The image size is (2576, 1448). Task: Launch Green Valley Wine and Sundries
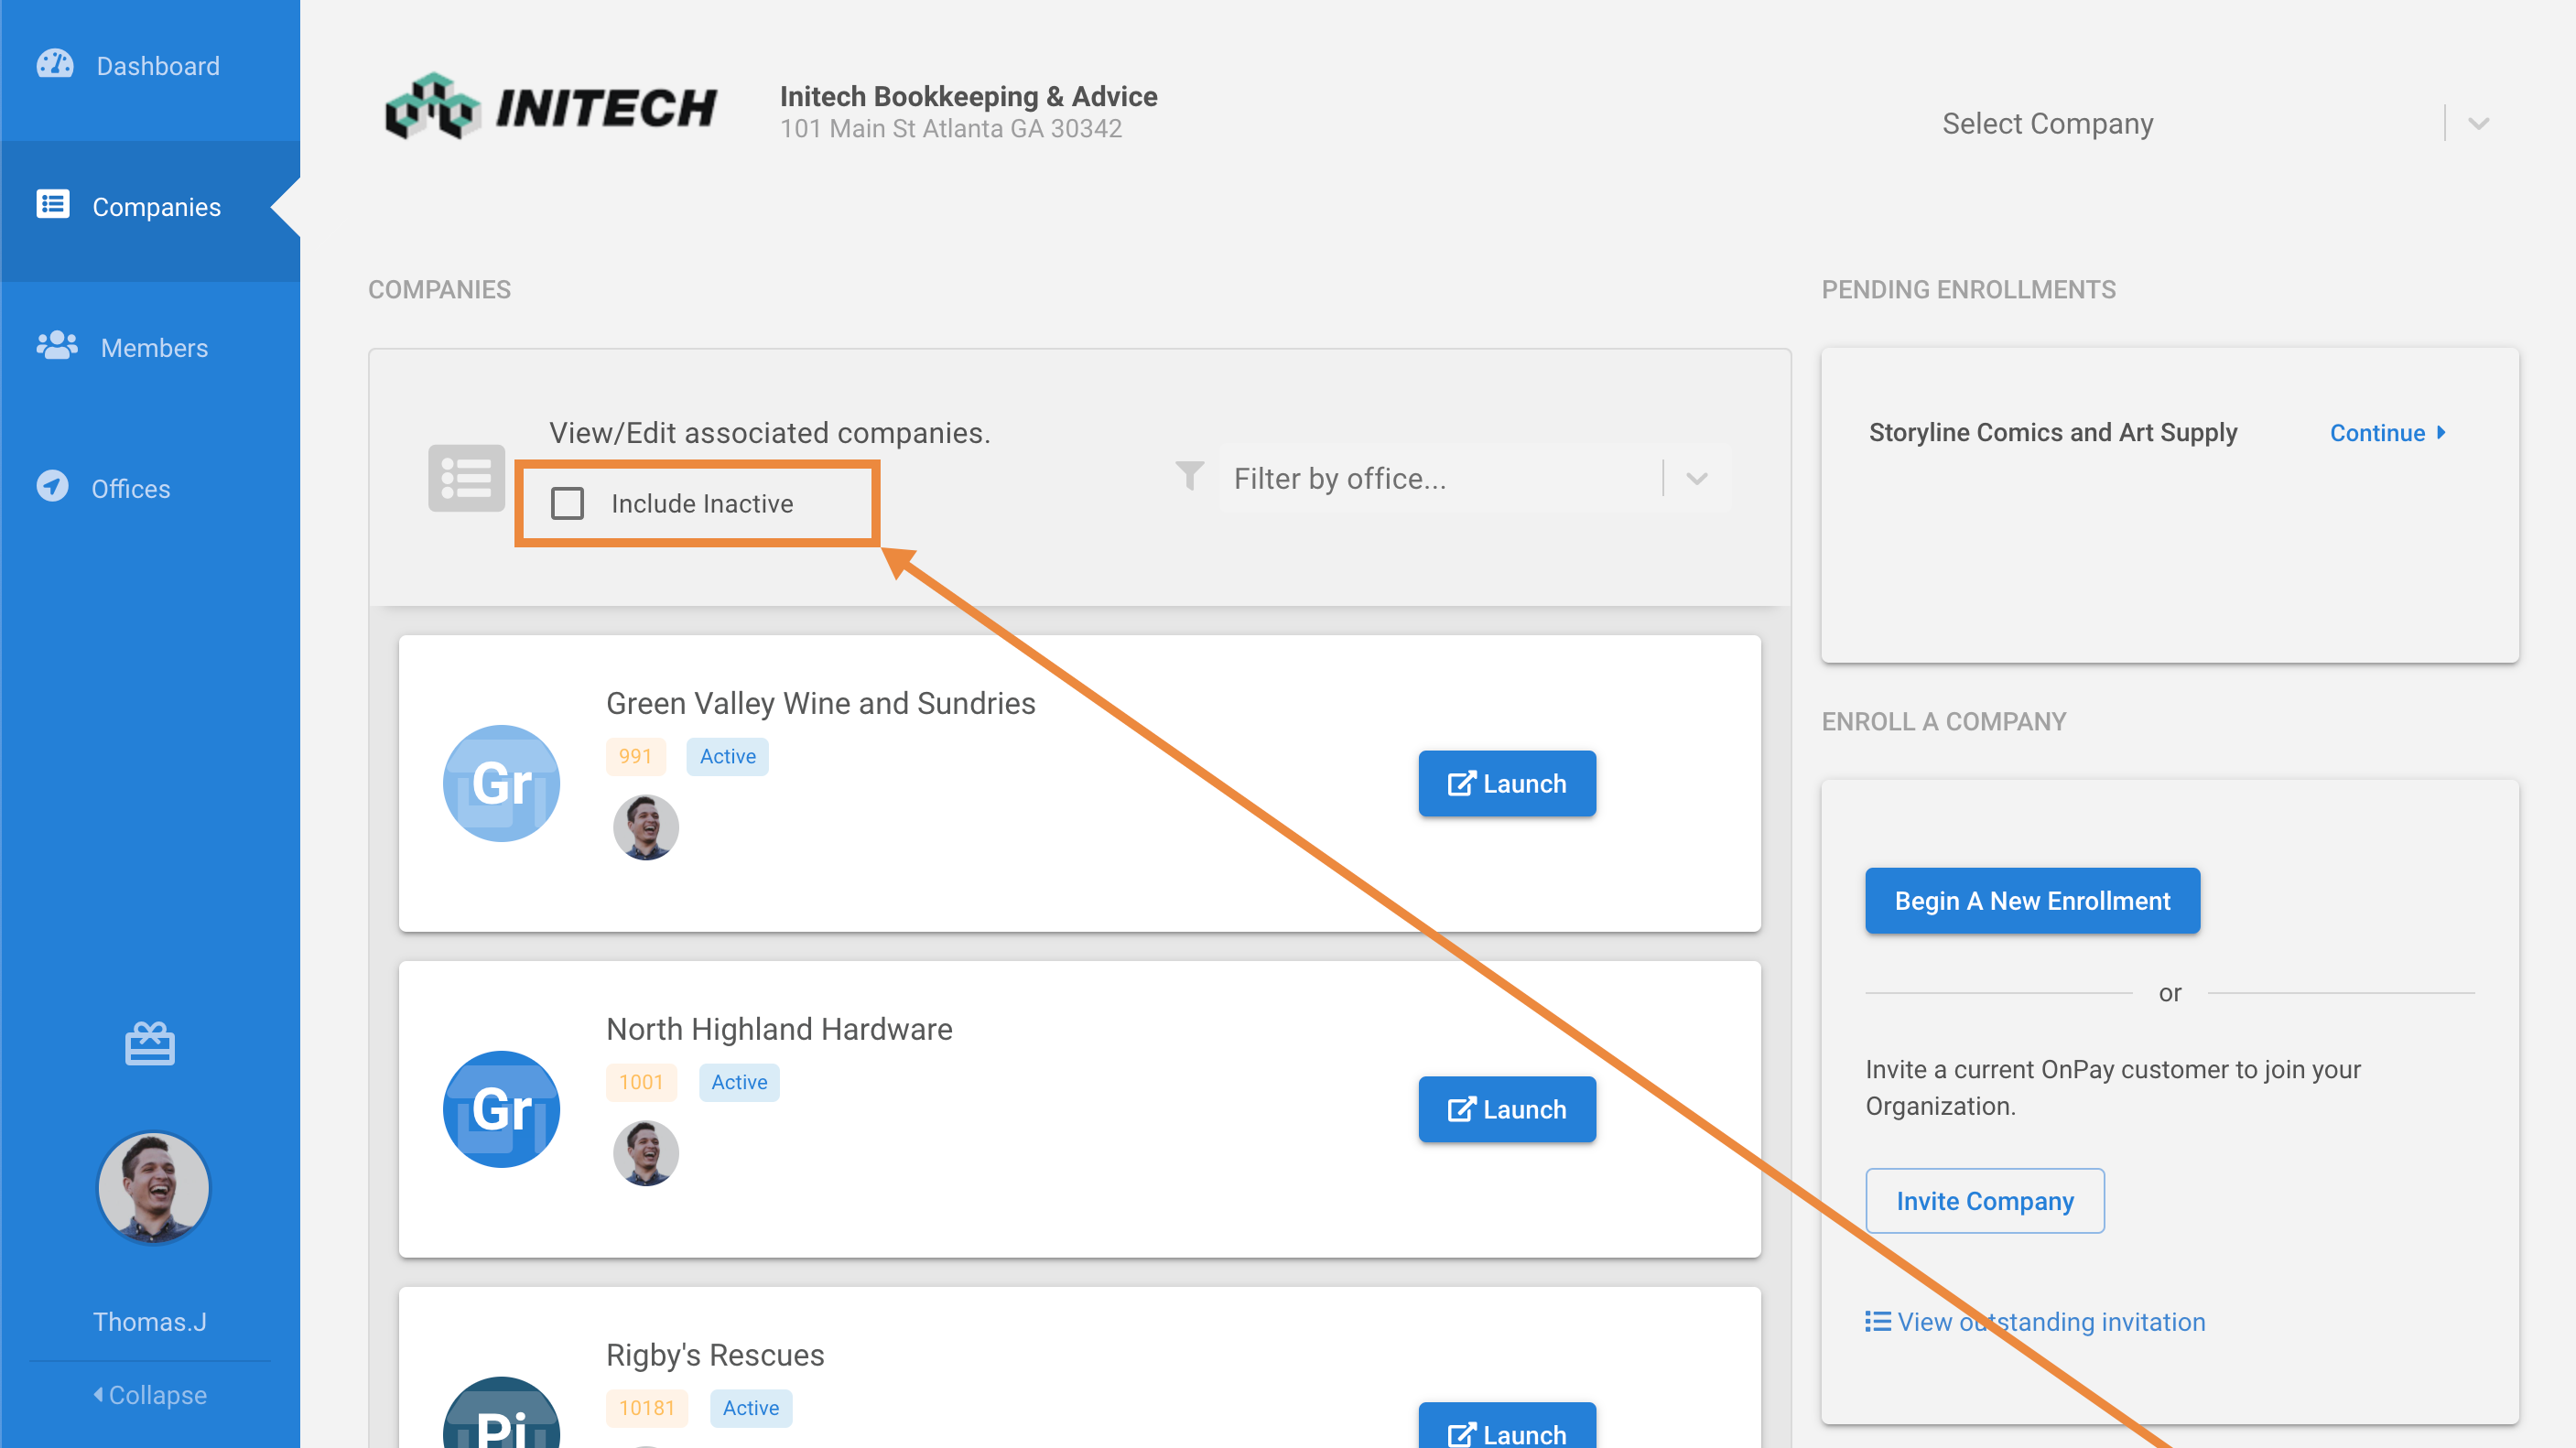pyautogui.click(x=1507, y=784)
